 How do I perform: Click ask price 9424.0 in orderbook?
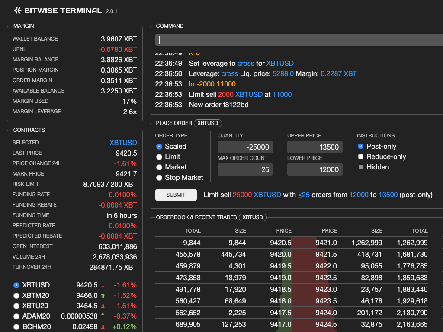pos(326,313)
